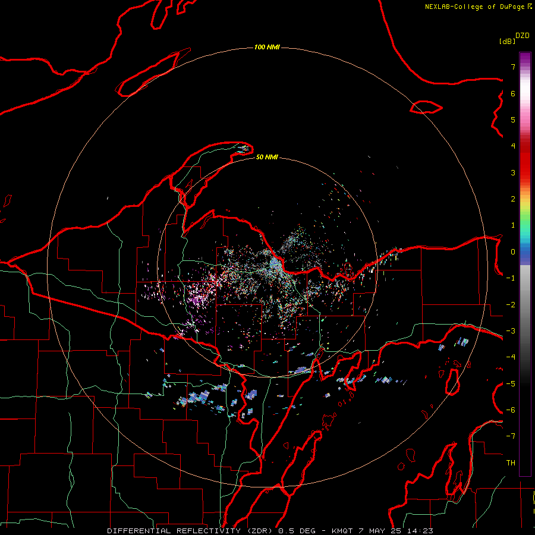Image resolution: width=535 pixels, height=535 pixels.
Task: Click the 5 value on color scale
Action: [x=513, y=119]
